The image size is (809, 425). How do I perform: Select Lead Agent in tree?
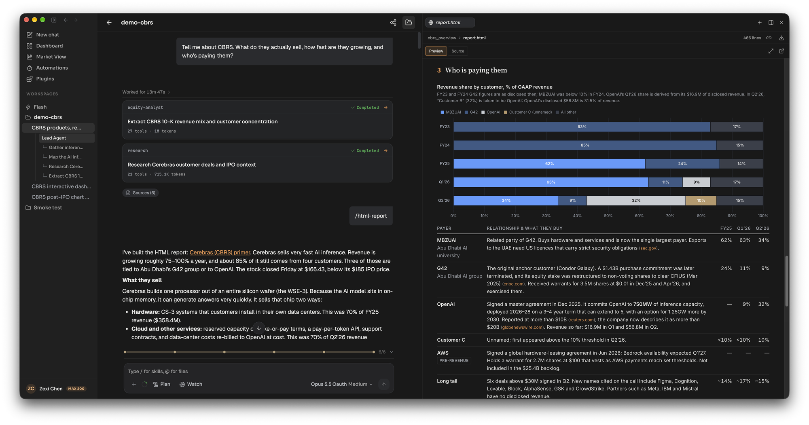[x=67, y=138]
